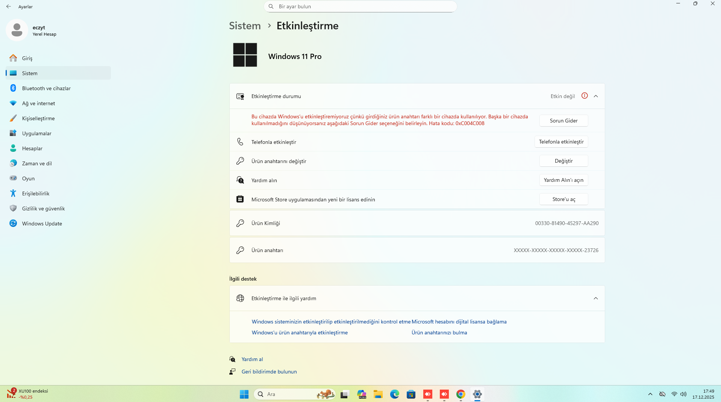
Task: Open the Windows Start menu
Action: [x=244, y=394]
